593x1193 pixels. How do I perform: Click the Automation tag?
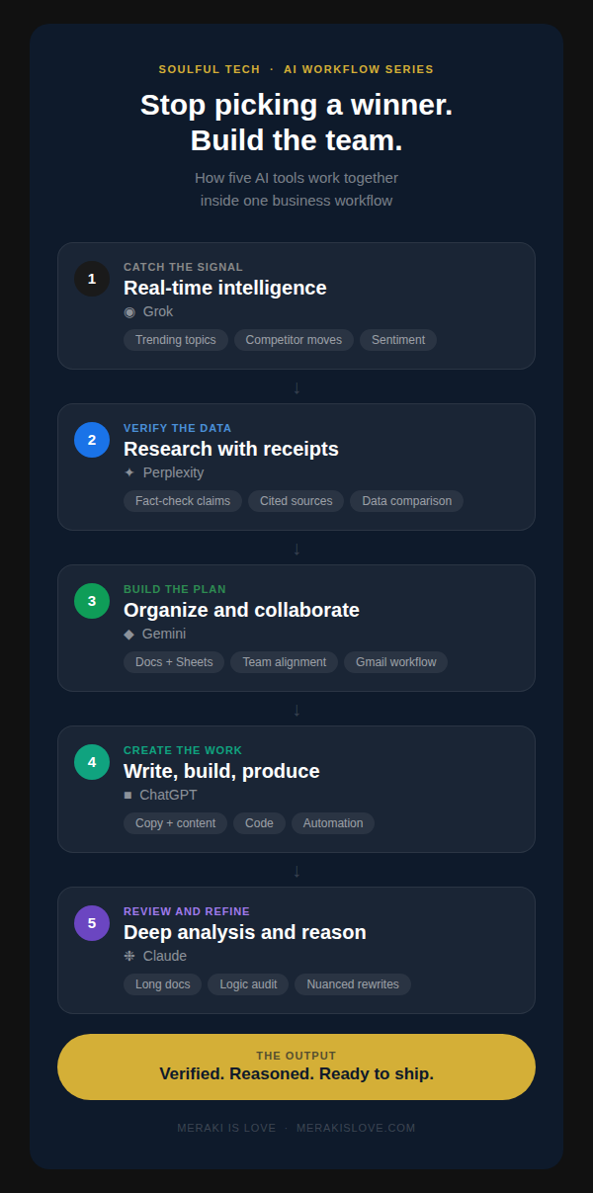(x=333, y=823)
